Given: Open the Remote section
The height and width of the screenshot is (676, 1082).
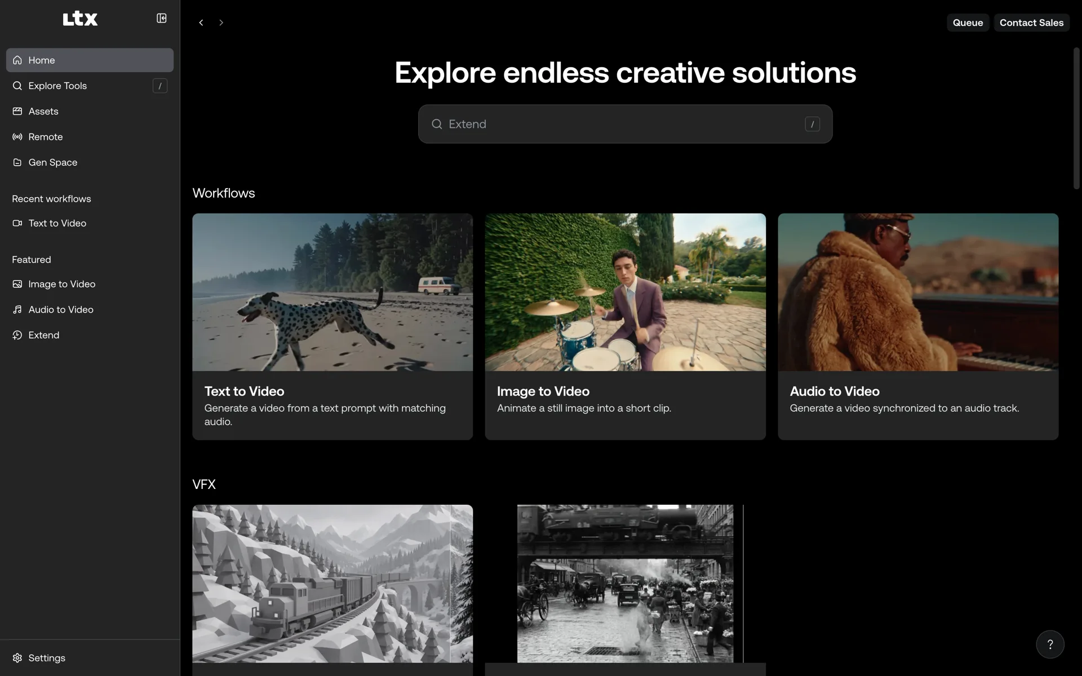Looking at the screenshot, I should click(x=90, y=137).
